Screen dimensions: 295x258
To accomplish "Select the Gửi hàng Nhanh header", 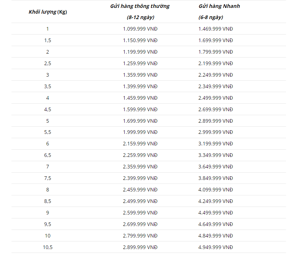I will [219, 6].
